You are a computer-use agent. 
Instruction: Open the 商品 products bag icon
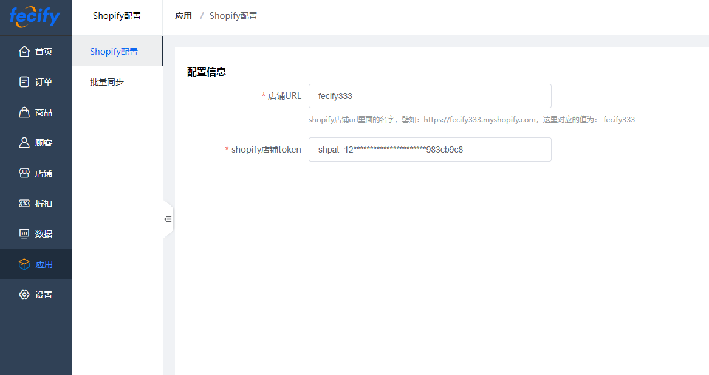(x=24, y=112)
